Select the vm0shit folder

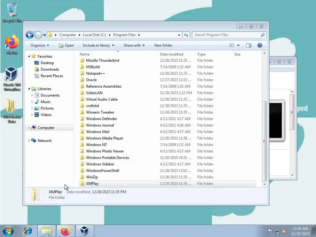point(93,106)
